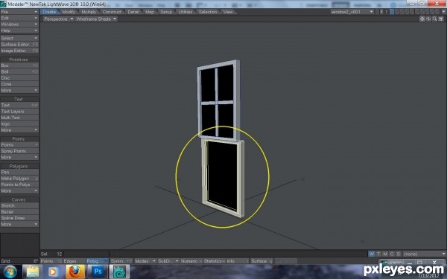447x279 pixels.
Task: Click the viewport zoom magnifier icon
Action: tap(434, 19)
